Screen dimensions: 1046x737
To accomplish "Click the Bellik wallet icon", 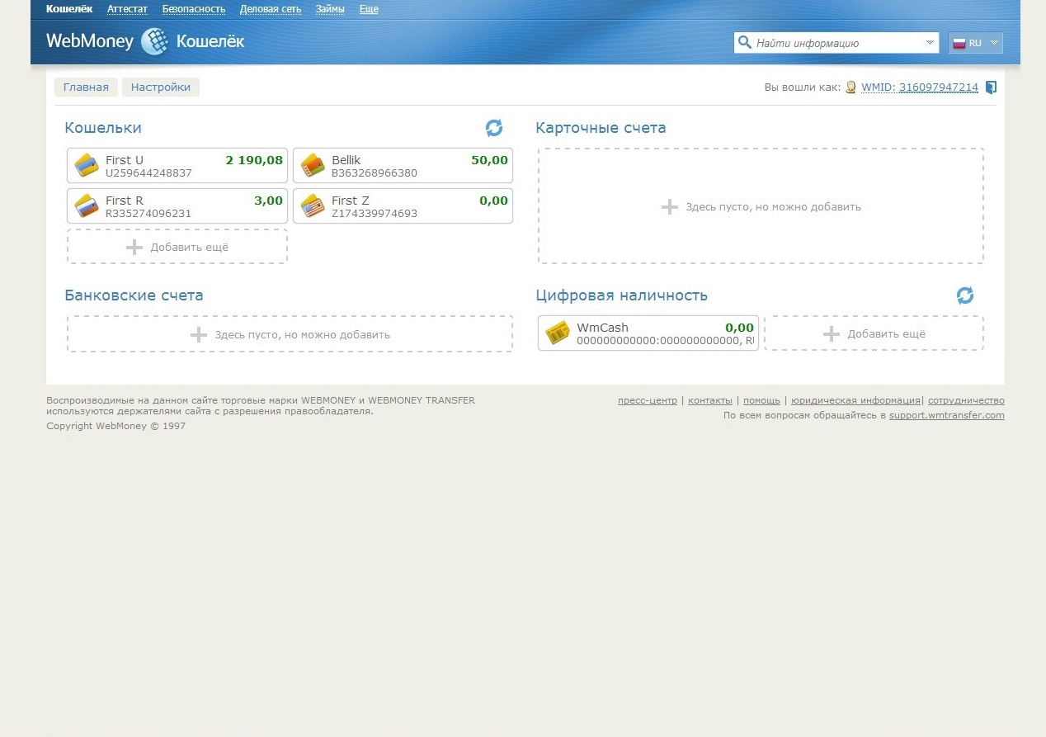I will [313, 165].
